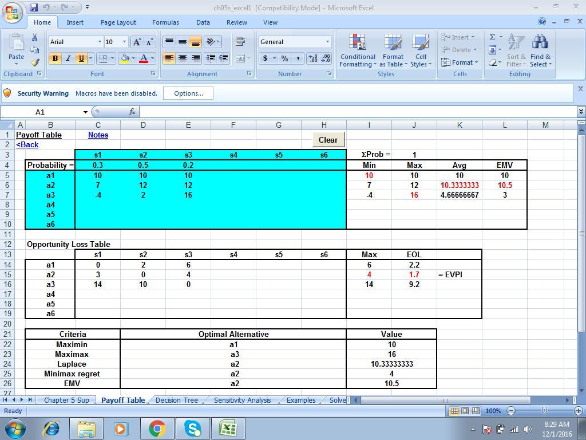Open the Formulas ribbon tab
This screenshot has width=586, height=440.
(x=165, y=22)
